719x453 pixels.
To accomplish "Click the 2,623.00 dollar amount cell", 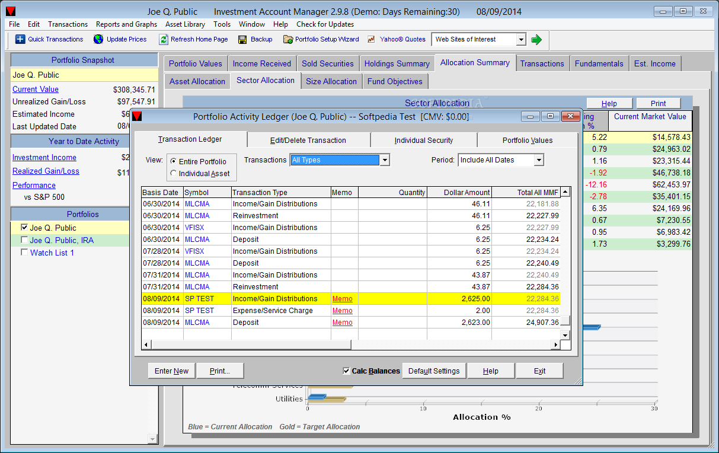I will point(459,323).
